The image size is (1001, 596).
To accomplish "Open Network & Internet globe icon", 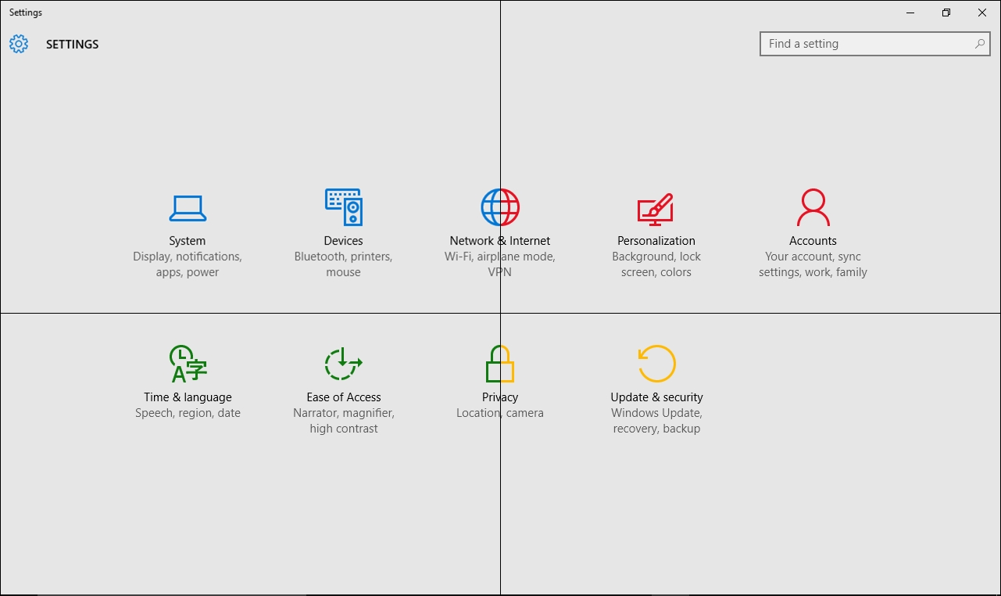I will pyautogui.click(x=500, y=207).
